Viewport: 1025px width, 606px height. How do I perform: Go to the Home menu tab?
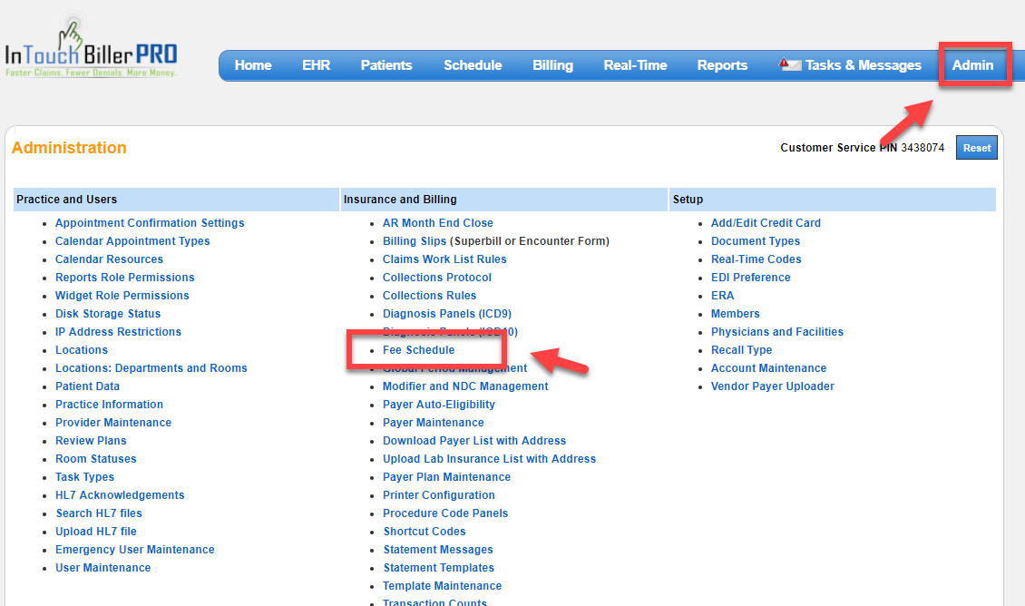coord(253,65)
